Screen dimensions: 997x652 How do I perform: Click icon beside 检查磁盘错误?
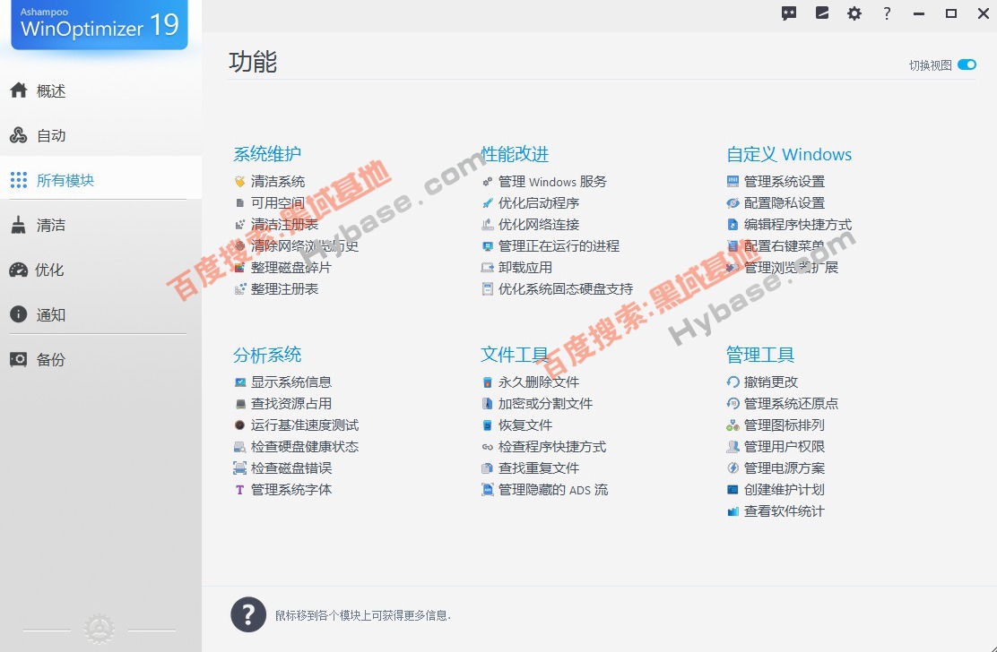[239, 468]
